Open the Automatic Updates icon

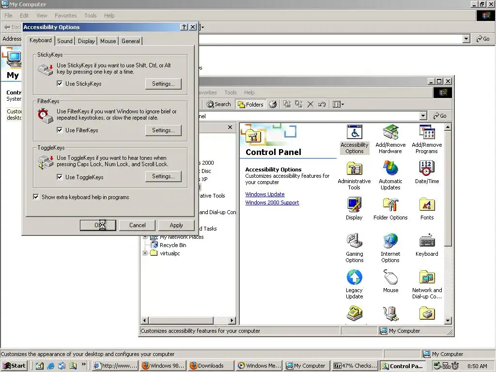(390, 176)
